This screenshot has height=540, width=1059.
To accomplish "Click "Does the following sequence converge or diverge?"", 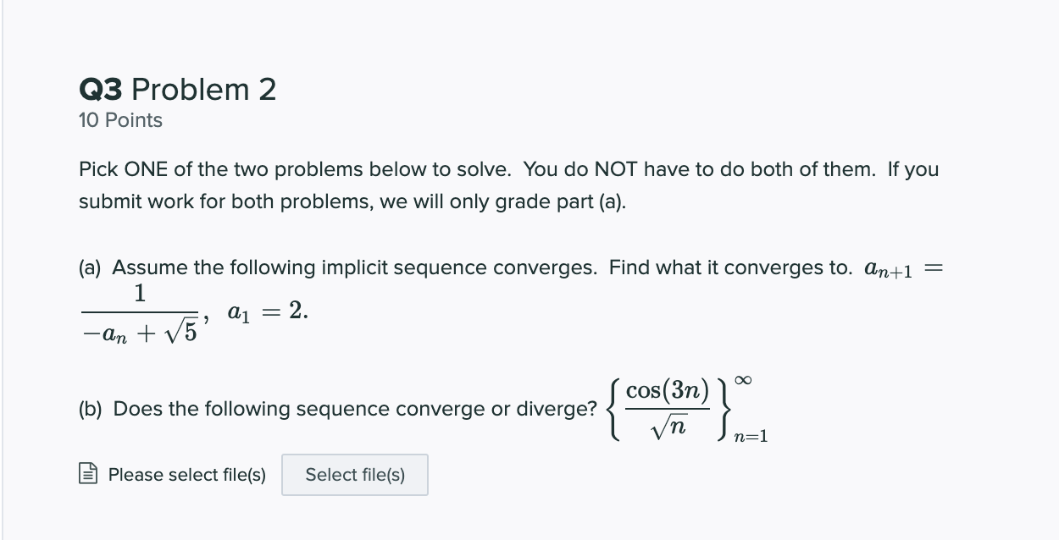I will [356, 410].
